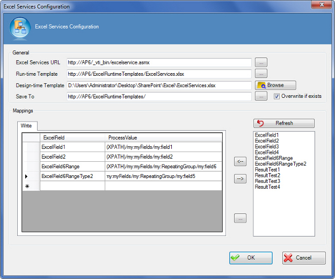Click the right arrow mapping button
Image resolution: width=335 pixels, height=279 pixels.
click(x=241, y=180)
